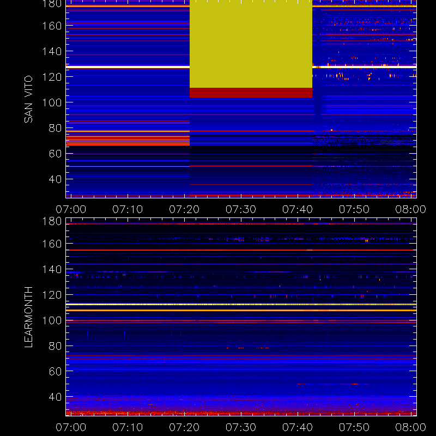Click the LEARMONTH axis label
Screen dimensions: 436x436
point(28,317)
